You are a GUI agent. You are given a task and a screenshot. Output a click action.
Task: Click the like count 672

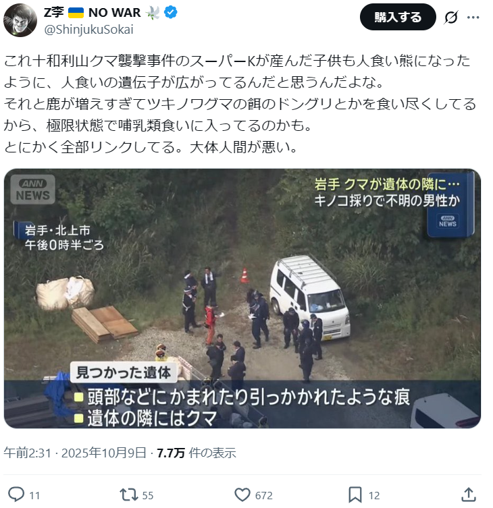[x=263, y=495]
